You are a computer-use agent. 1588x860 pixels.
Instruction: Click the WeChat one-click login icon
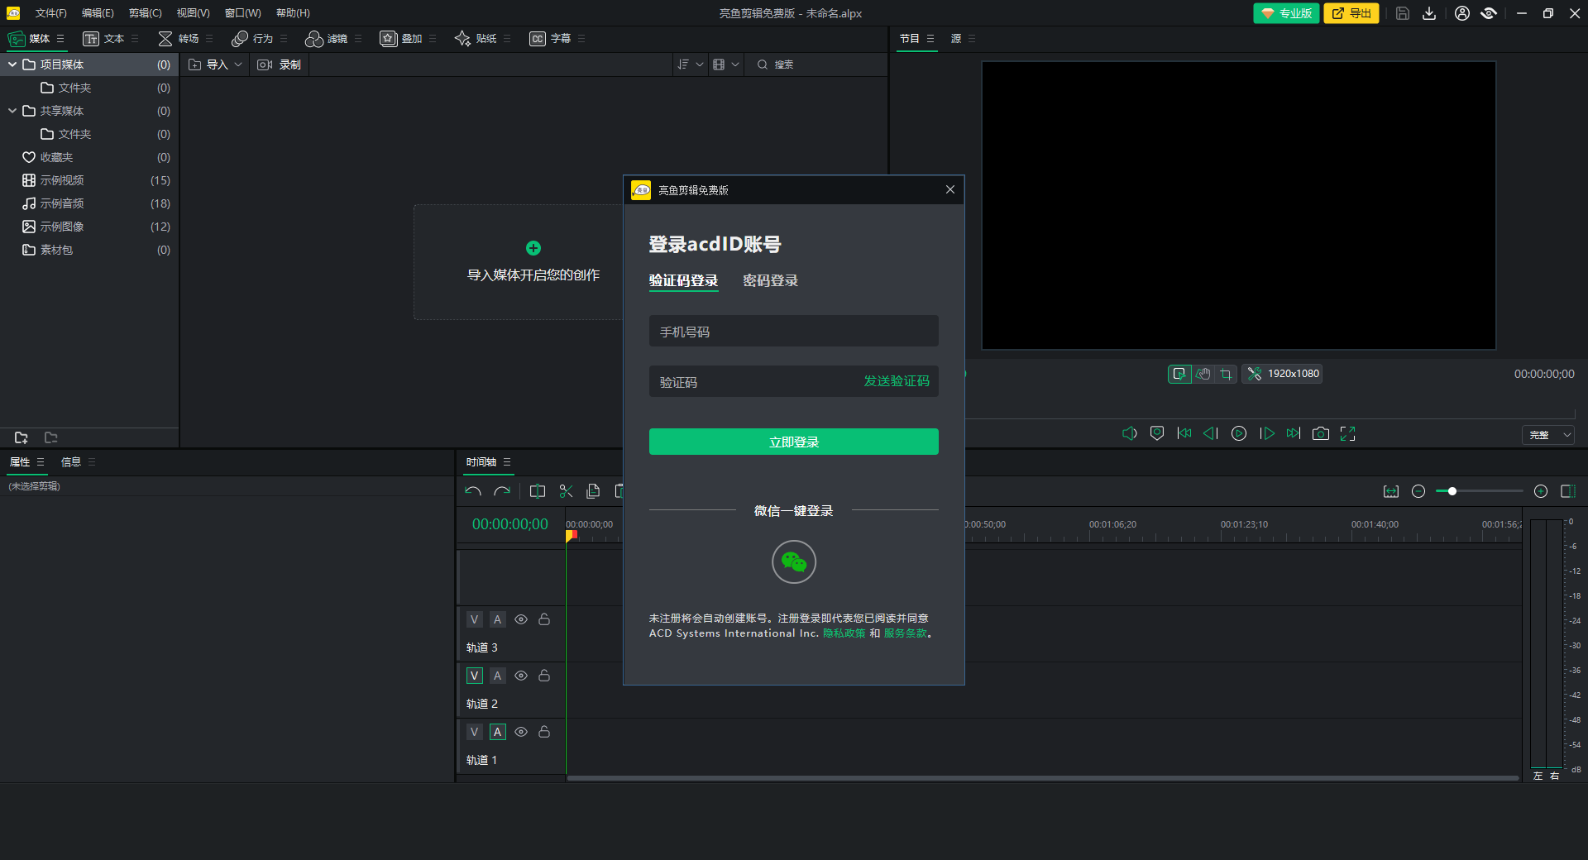coord(793,562)
